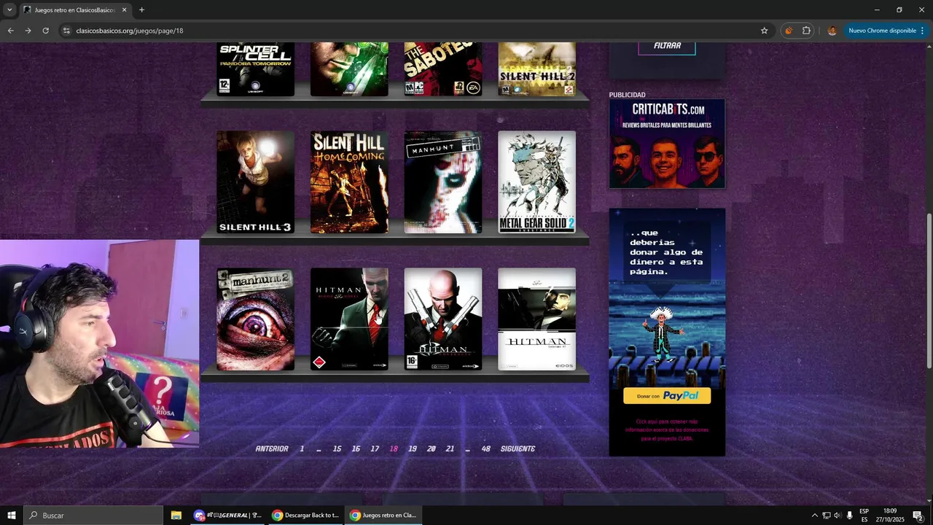Open new tab with plus button
This screenshot has height=525, width=933.
coord(141,9)
